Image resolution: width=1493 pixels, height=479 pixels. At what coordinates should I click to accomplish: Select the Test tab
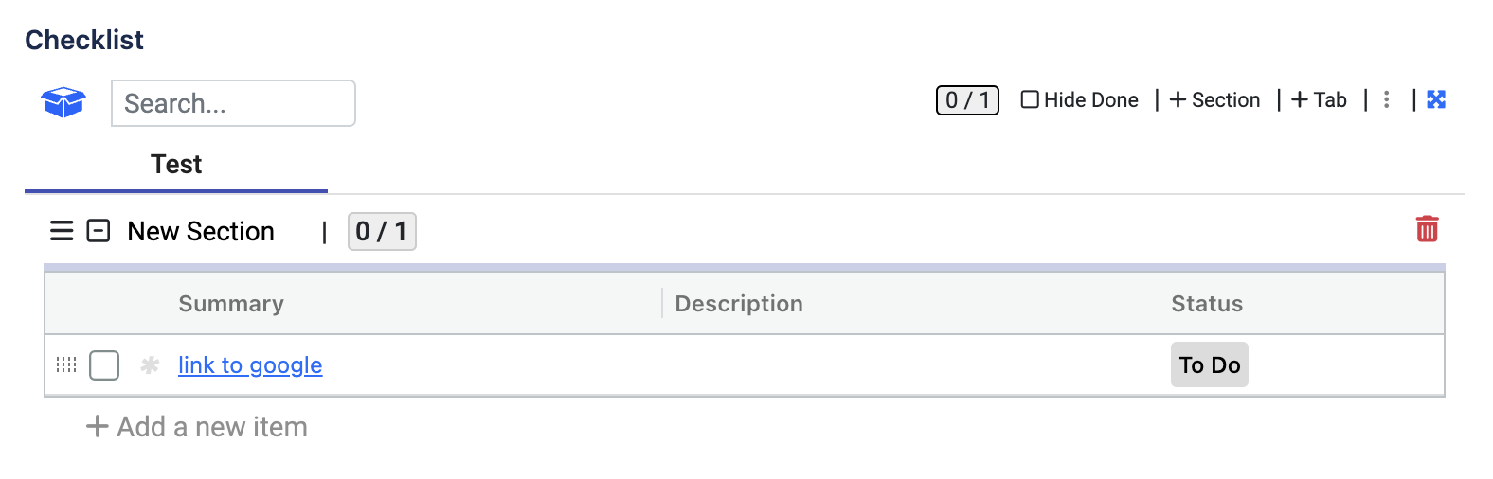(176, 165)
